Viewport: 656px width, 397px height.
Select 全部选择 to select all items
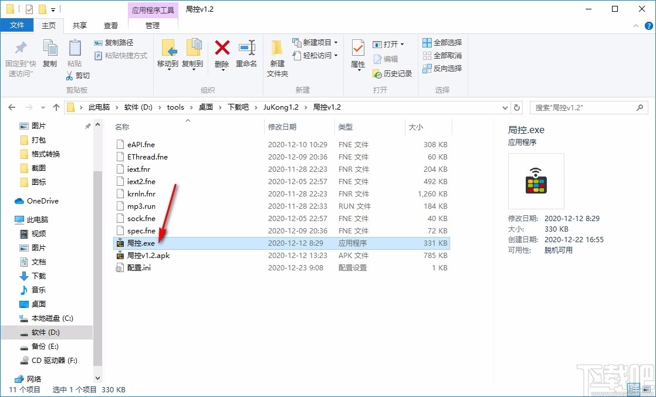tap(442, 42)
